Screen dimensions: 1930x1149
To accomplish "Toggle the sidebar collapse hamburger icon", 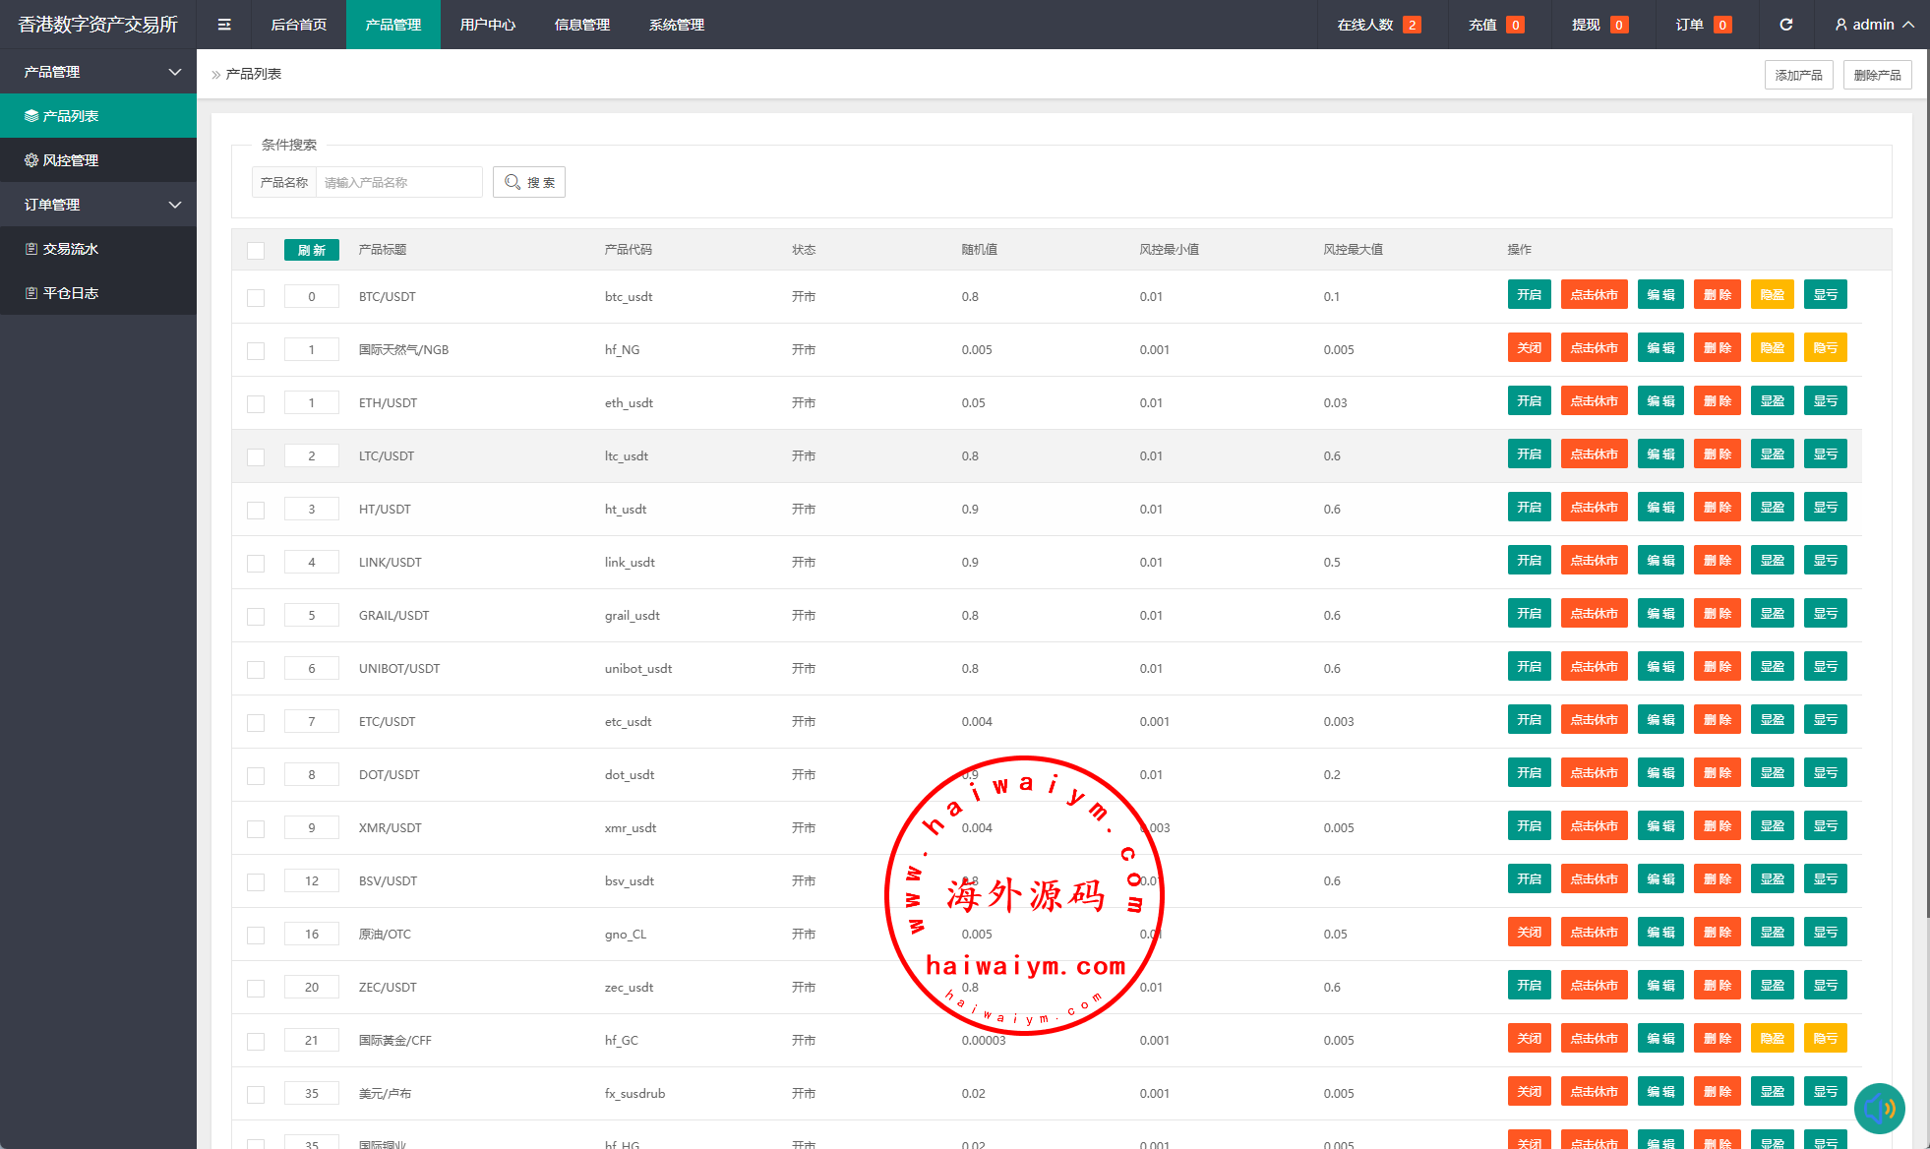I will point(224,25).
